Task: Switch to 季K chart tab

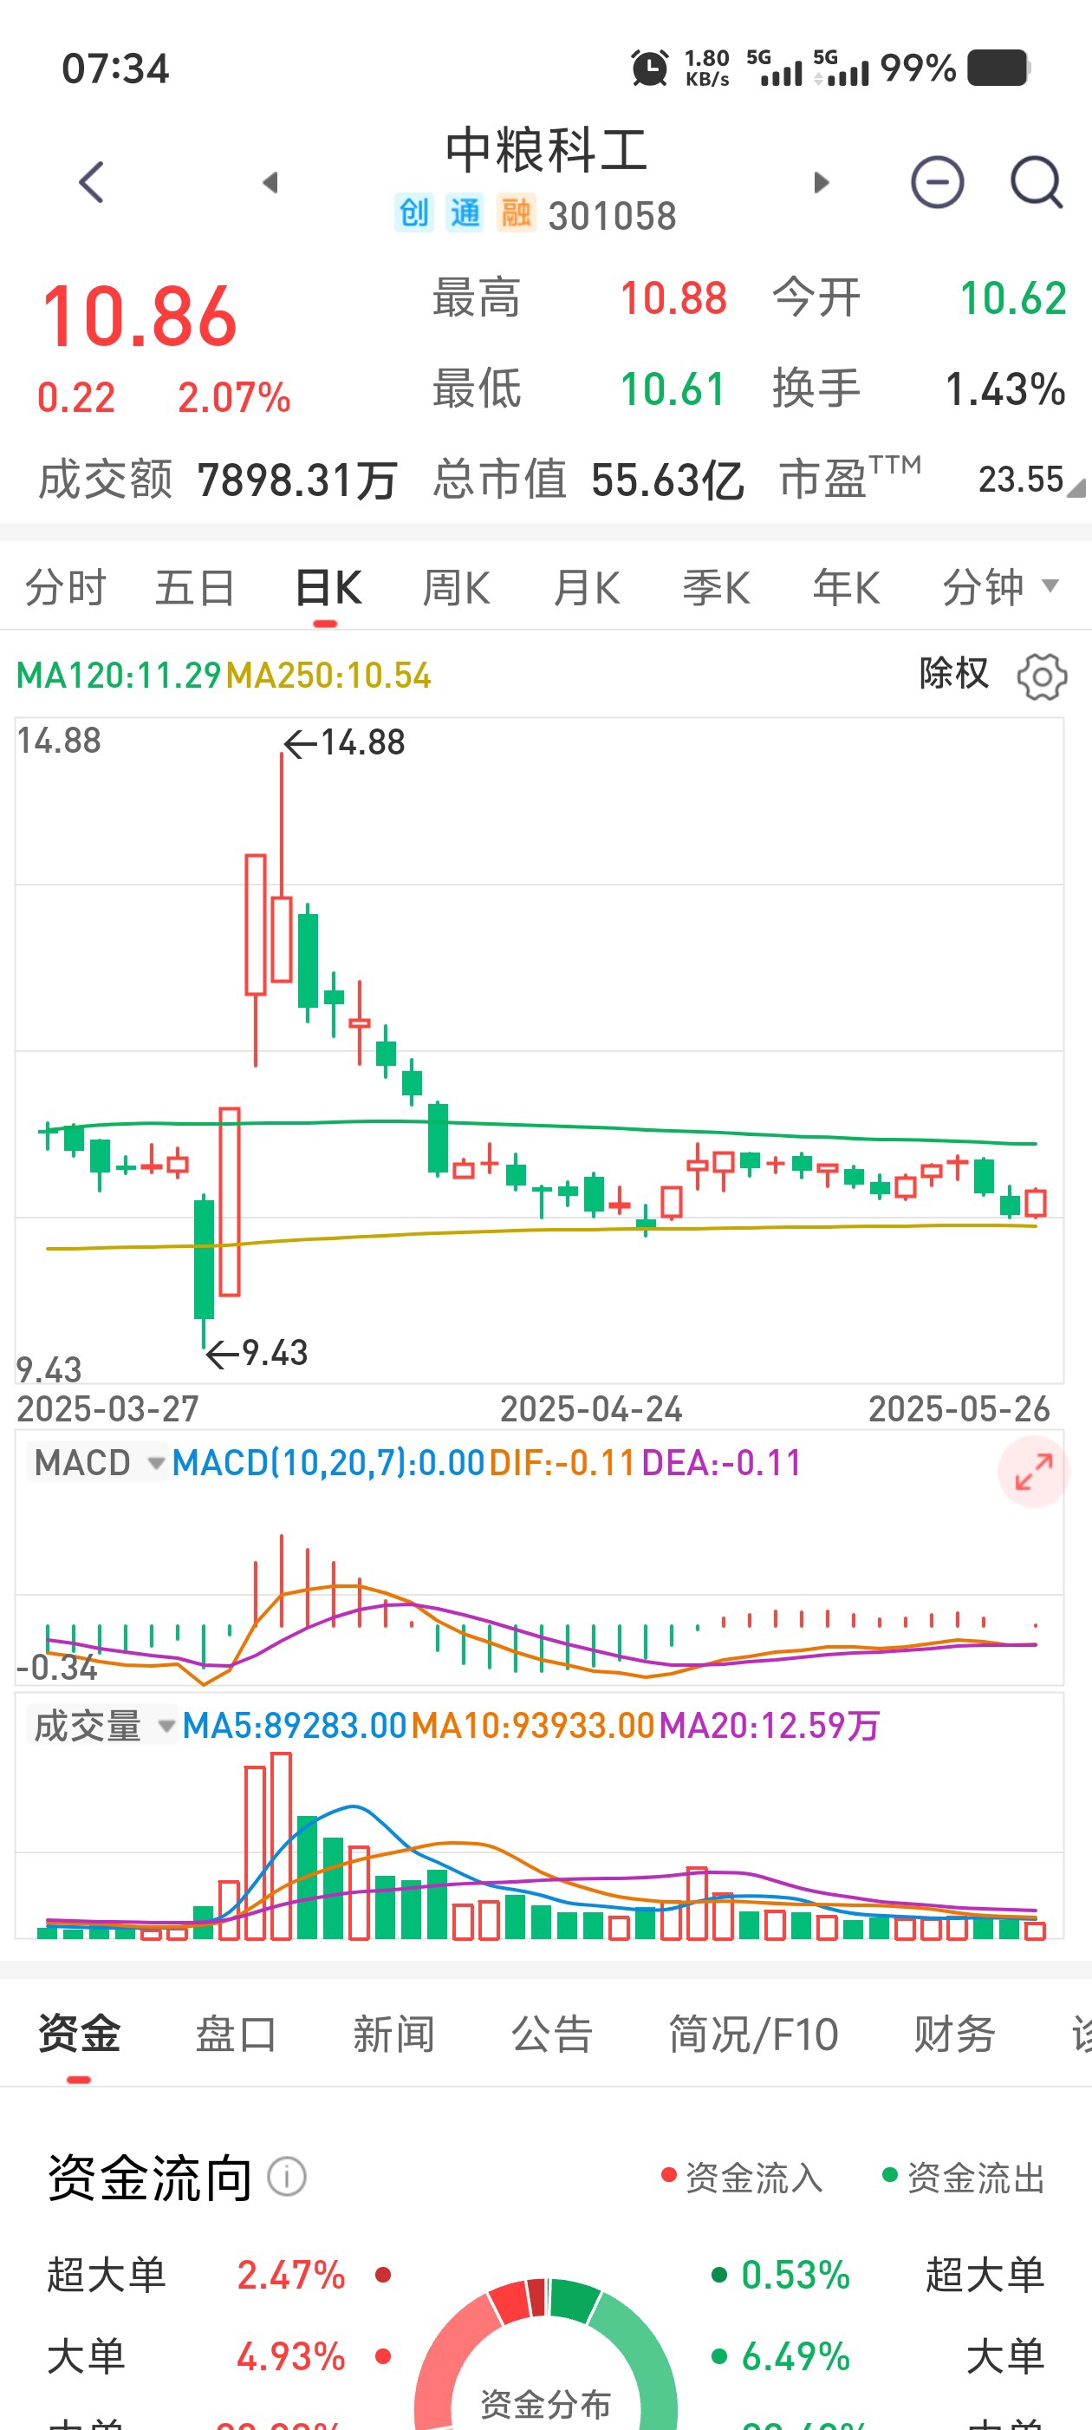Action: click(717, 587)
